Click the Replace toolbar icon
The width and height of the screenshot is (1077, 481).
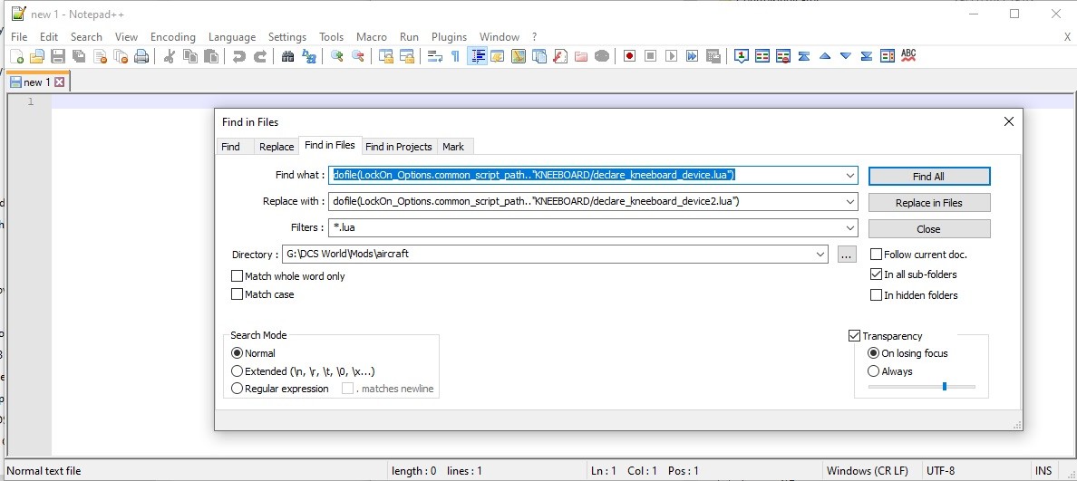309,56
